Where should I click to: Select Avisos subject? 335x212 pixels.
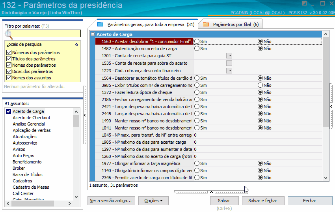19,149
